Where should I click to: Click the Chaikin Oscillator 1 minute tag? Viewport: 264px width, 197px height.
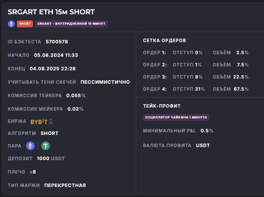click(176, 118)
